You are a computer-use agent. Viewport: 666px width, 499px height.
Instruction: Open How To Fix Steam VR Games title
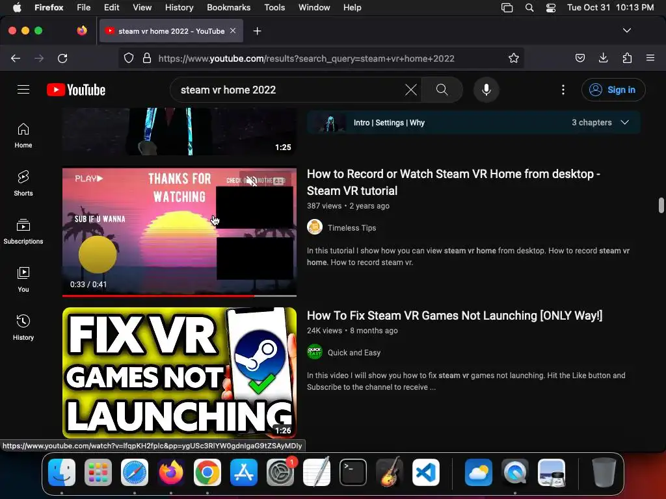[x=455, y=315]
